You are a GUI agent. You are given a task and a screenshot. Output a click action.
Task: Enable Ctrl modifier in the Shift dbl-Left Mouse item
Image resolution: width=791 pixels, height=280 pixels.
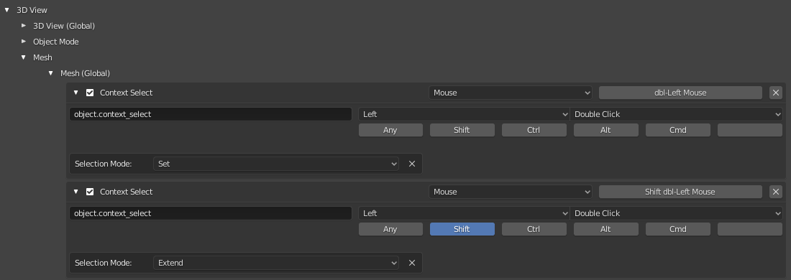[534, 229]
